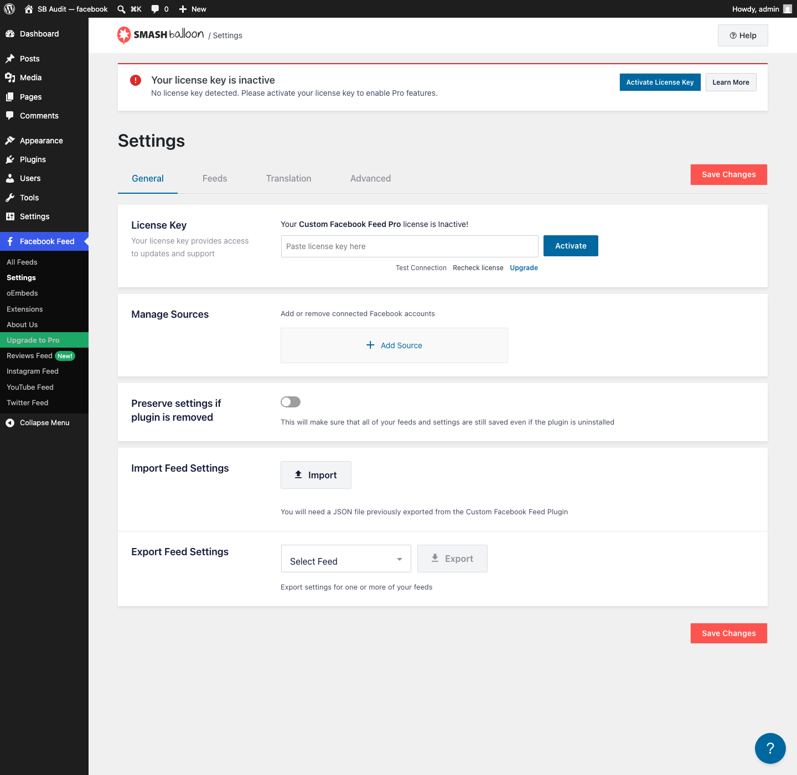Open oEmbeds submenu item
The width and height of the screenshot is (797, 775).
pos(44,293)
